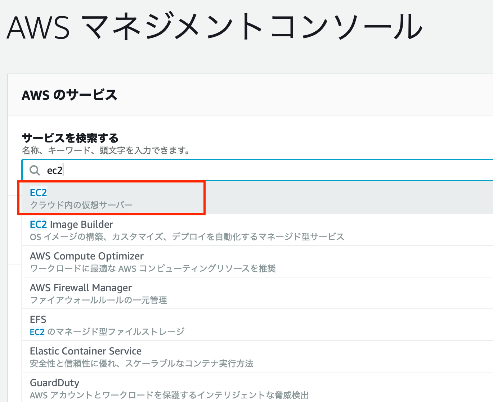
Task: Click the ファイアウォールルールの一元管理 description
Action: [99, 300]
